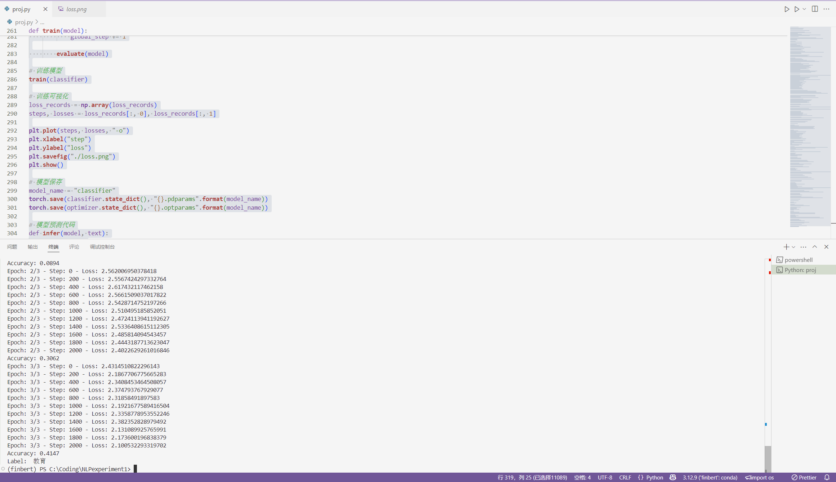Maximize the terminal panel with chevron

tap(814, 247)
